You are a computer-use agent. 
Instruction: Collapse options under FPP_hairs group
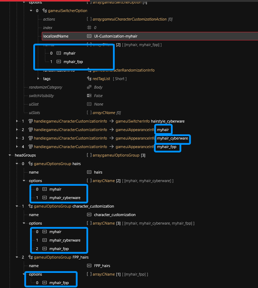tap(24, 274)
